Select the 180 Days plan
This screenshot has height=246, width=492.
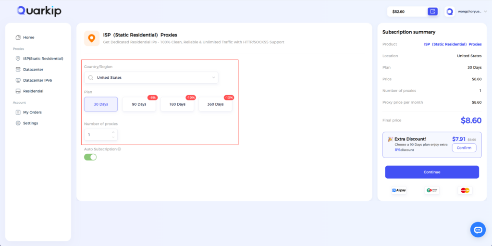coord(177,104)
